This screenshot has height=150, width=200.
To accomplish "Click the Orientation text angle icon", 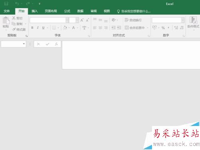I will (x=114, y=20).
